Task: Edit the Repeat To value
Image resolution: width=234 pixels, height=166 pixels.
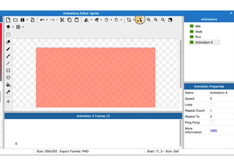Action: tap(221, 117)
